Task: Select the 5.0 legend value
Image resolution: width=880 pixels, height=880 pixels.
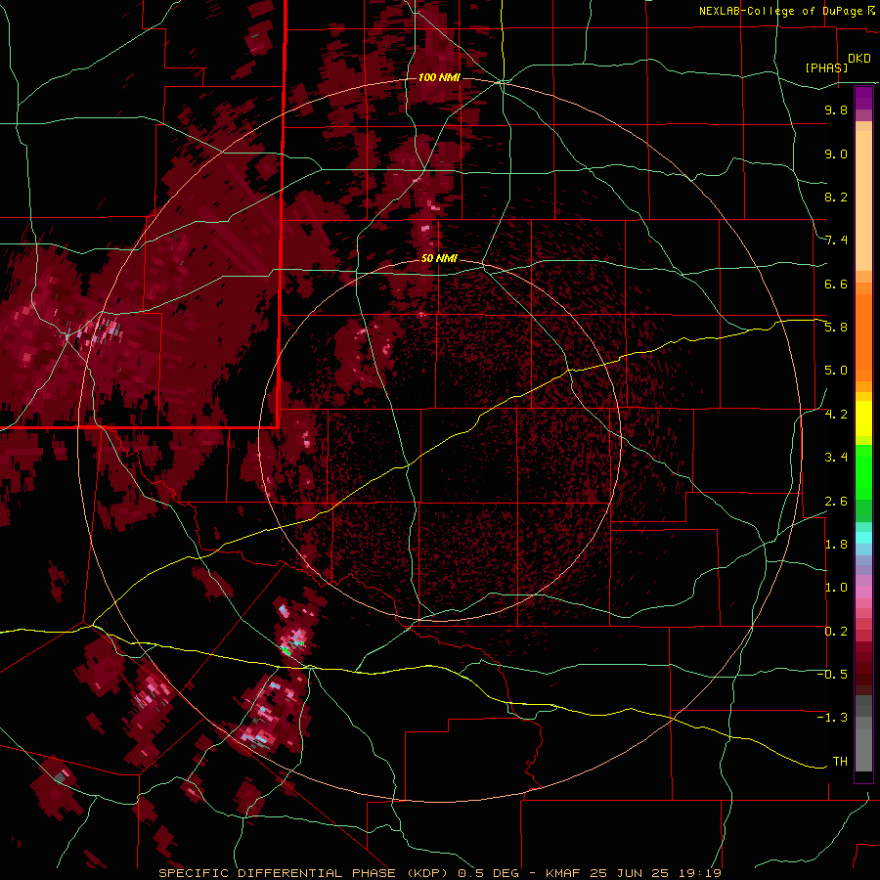Action: [x=836, y=371]
